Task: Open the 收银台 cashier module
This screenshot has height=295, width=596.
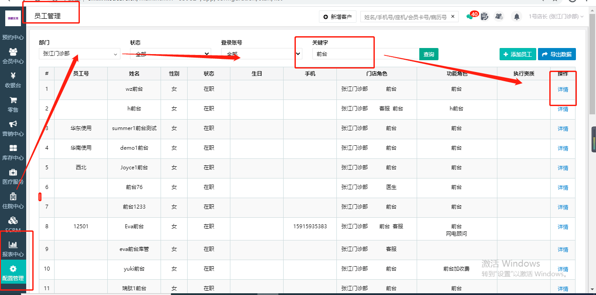Action: click(x=13, y=80)
